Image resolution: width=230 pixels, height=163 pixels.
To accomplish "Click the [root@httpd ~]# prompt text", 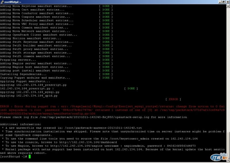I will pos(14,157).
